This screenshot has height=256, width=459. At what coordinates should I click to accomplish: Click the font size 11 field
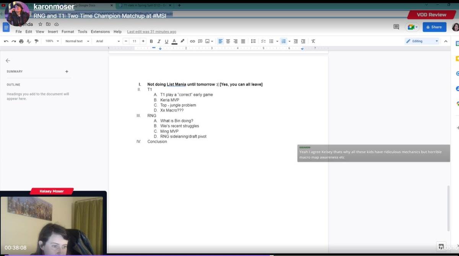[x=134, y=41]
